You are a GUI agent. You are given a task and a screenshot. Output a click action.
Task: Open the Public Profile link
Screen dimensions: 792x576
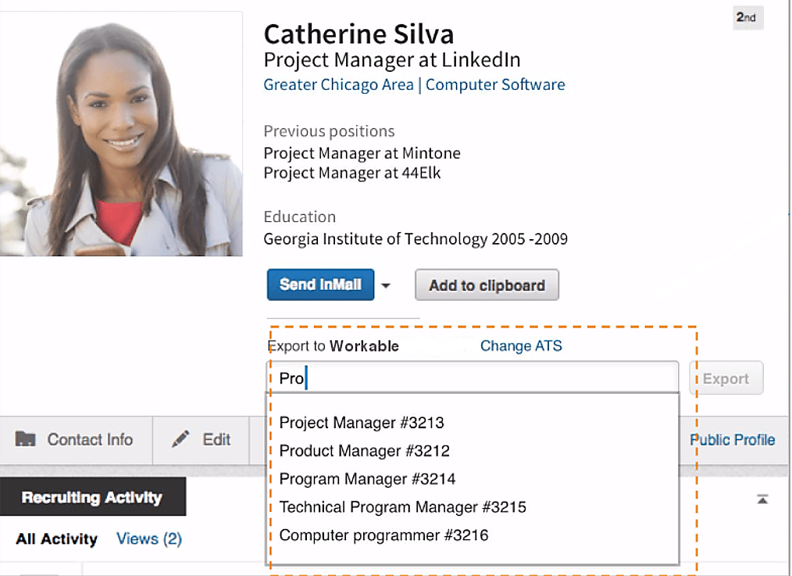click(x=732, y=439)
